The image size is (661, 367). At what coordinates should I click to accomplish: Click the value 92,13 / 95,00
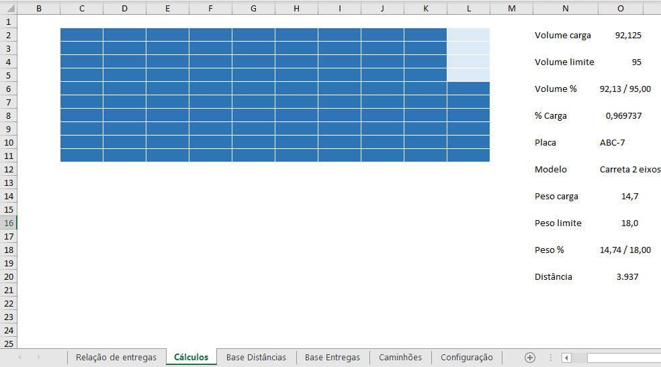click(x=625, y=89)
